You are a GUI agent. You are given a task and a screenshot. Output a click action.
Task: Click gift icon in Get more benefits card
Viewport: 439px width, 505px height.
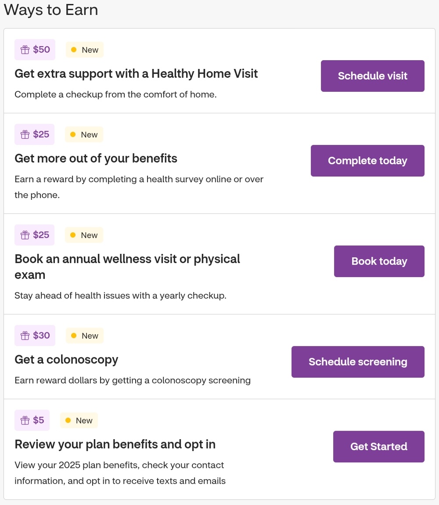point(25,134)
